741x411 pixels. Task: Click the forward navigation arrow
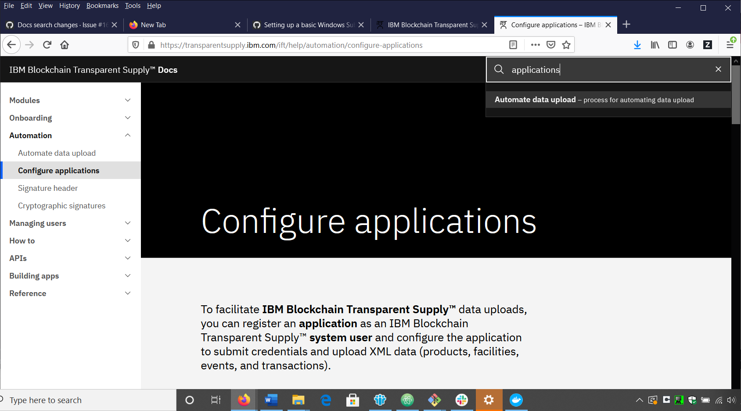pyautogui.click(x=29, y=45)
